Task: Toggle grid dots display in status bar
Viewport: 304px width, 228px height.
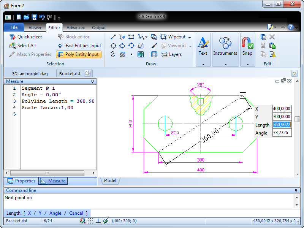Action: [90, 221]
